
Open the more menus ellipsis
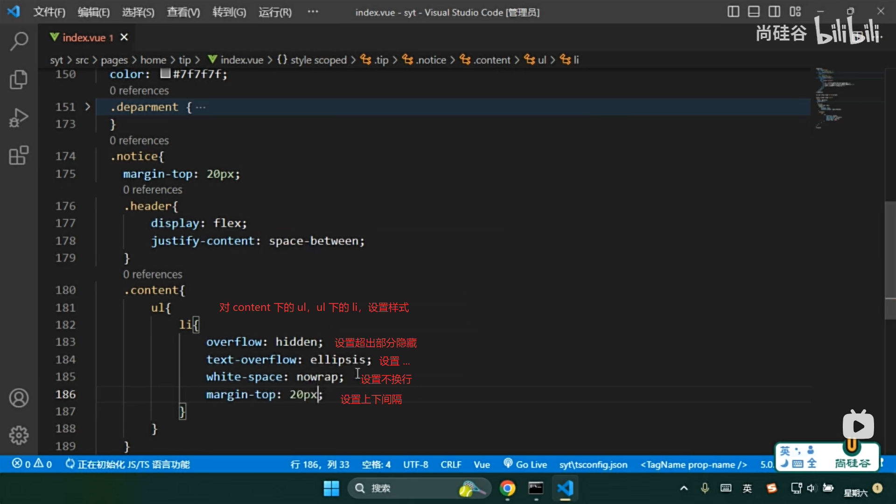(313, 12)
